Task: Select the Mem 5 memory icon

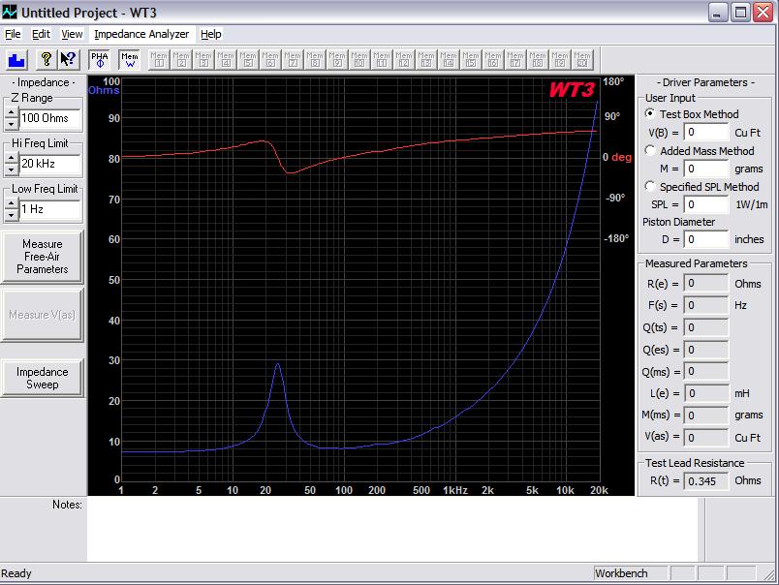Action: [248, 60]
